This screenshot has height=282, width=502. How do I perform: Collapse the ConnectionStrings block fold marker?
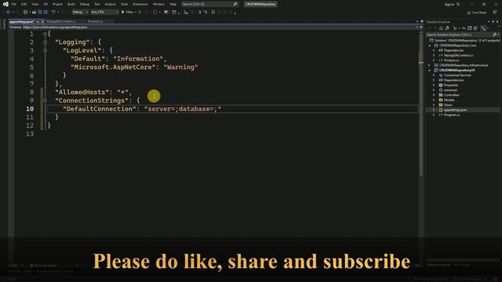(45, 100)
